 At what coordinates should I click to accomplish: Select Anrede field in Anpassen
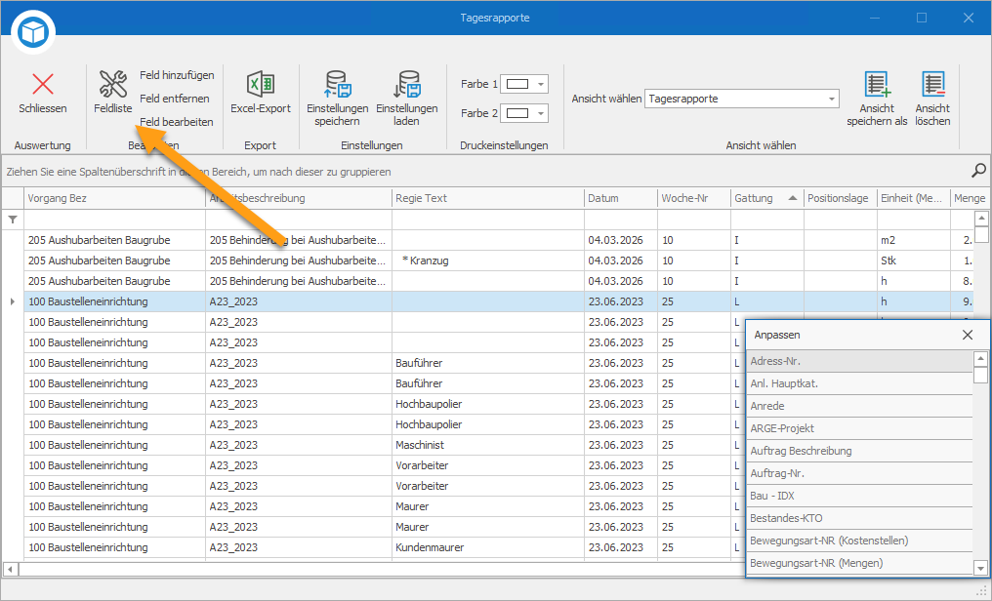pos(860,406)
